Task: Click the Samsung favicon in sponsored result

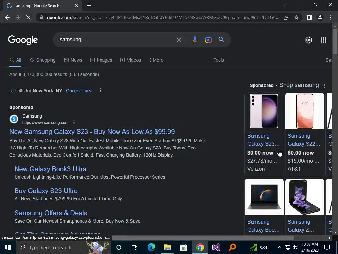Action: [14, 119]
